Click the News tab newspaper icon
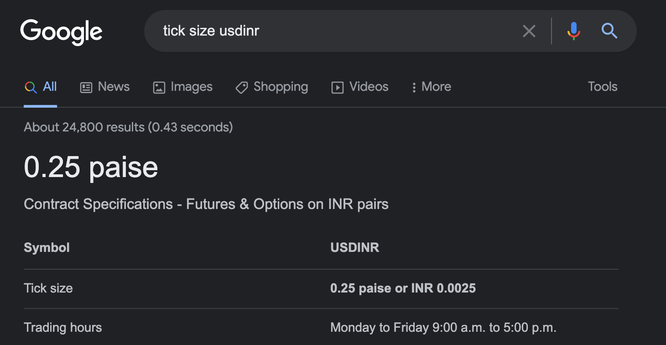 click(x=86, y=88)
